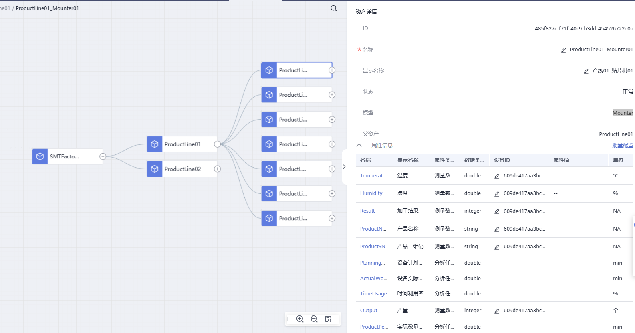This screenshot has height=333, width=635.
Task: Click the 单位 column header
Action: tap(618, 160)
